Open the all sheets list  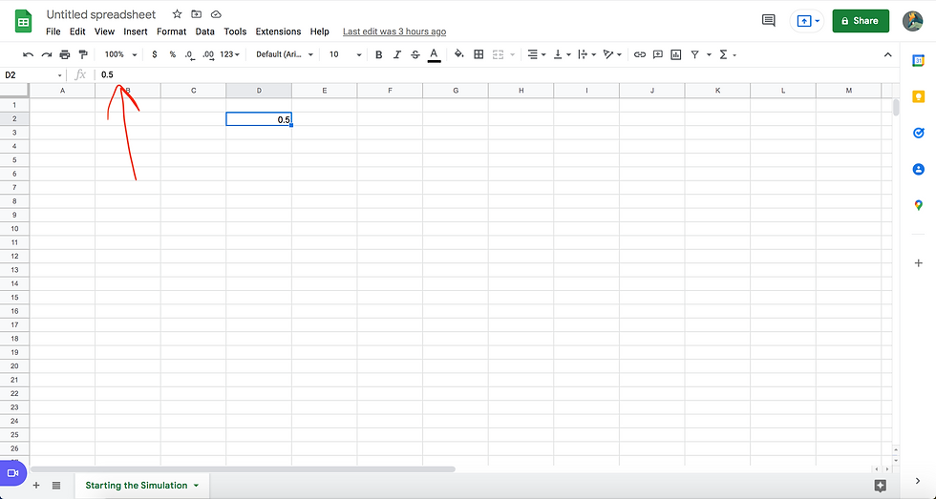pyautogui.click(x=56, y=486)
